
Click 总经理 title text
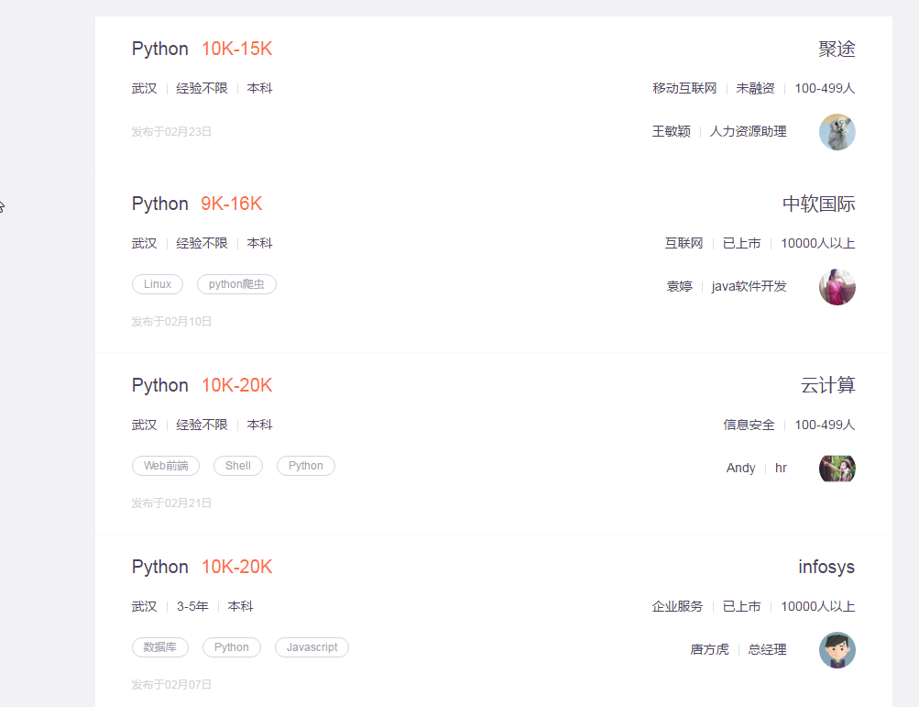point(767,649)
